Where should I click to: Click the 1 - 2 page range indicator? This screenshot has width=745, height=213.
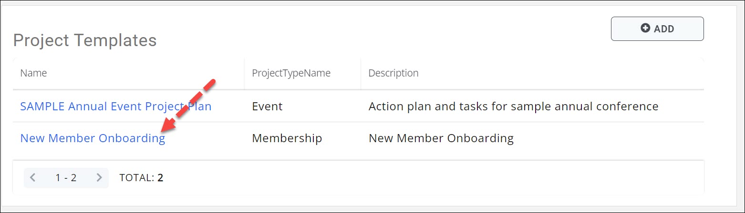tap(66, 178)
